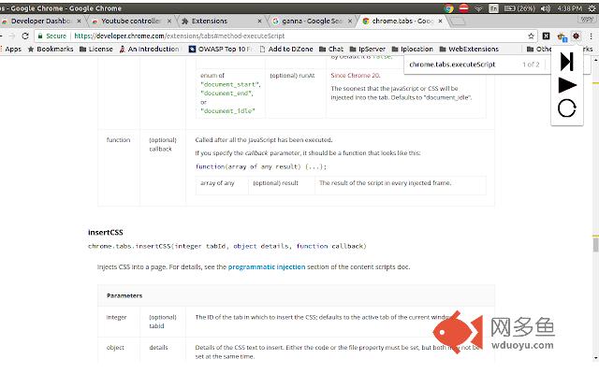
Task: Click the "document_idle" enum value
Action: coord(227,111)
